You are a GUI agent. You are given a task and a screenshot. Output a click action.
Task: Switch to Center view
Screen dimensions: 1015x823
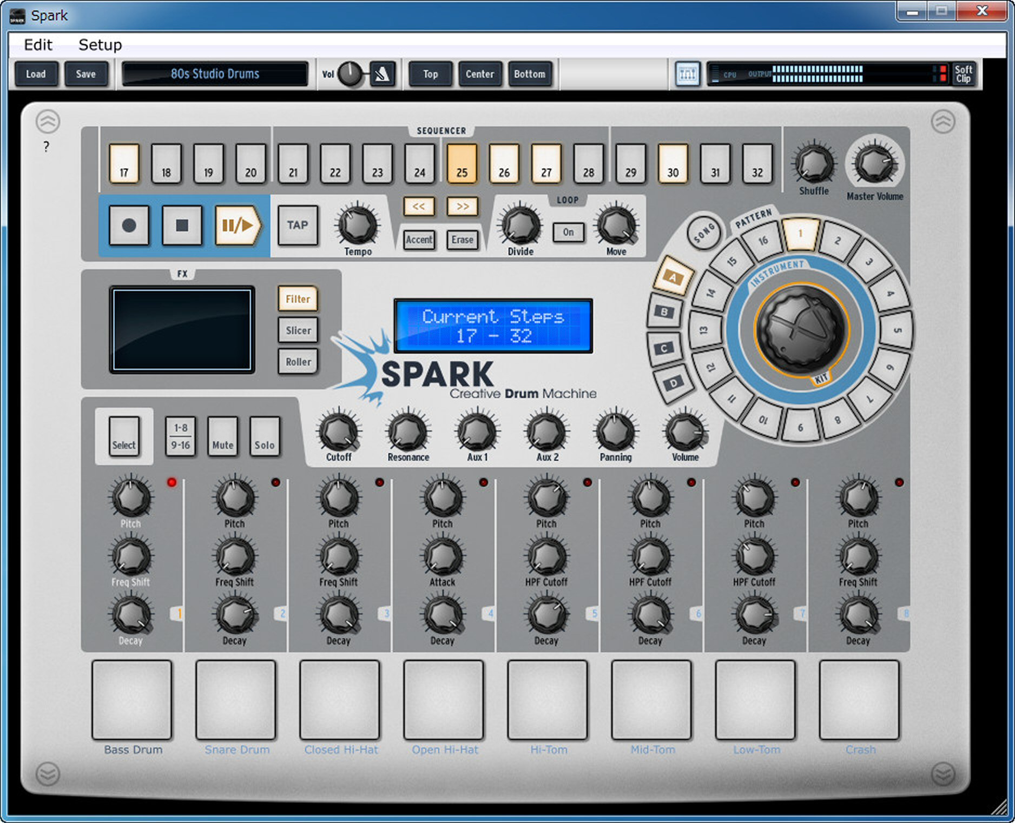coord(480,74)
